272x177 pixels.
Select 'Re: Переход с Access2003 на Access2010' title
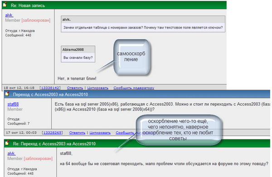point(54,144)
